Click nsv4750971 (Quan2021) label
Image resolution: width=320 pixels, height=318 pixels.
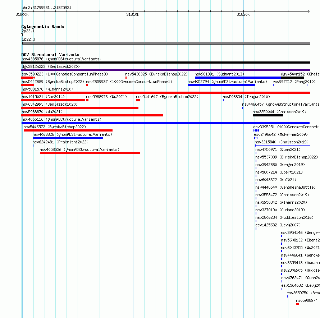278,150
